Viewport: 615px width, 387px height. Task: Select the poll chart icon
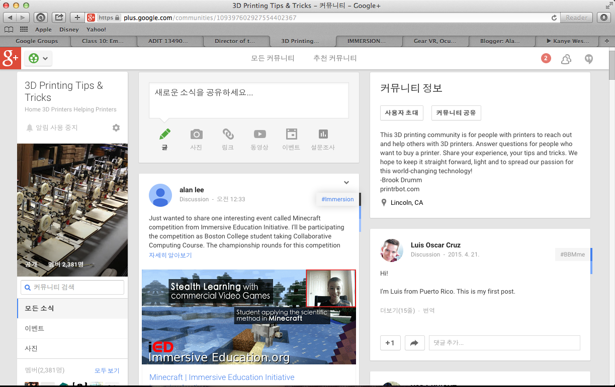tap(323, 134)
